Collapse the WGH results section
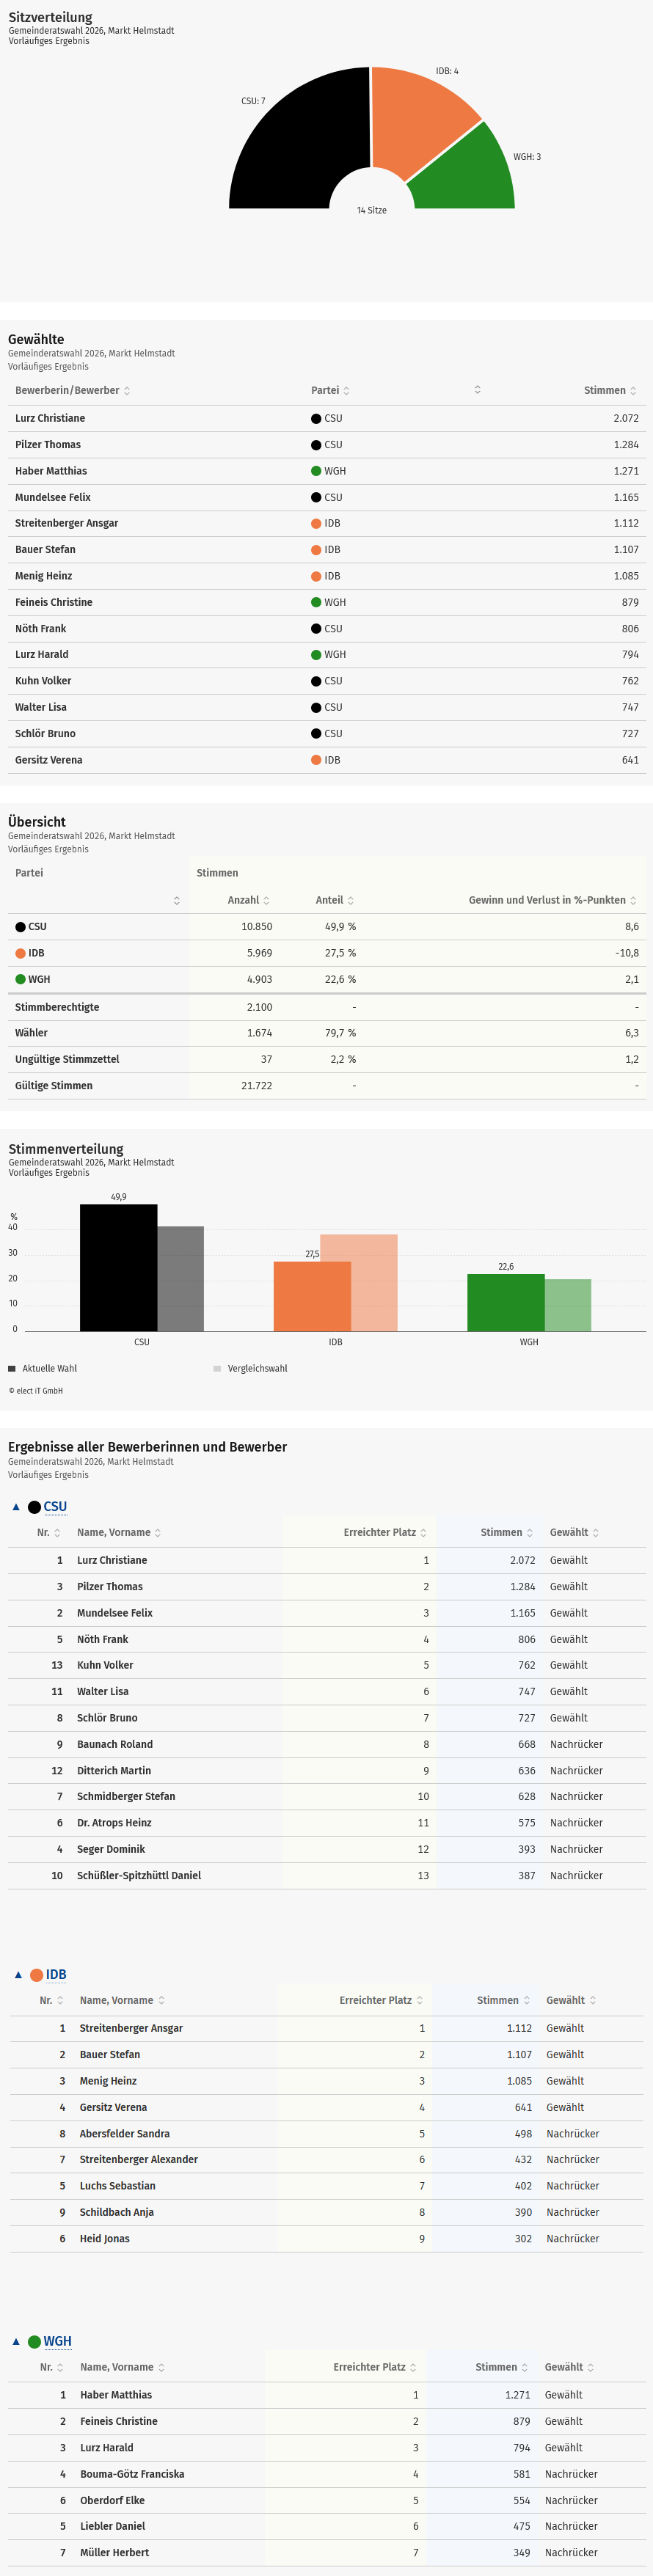 (x=16, y=2342)
